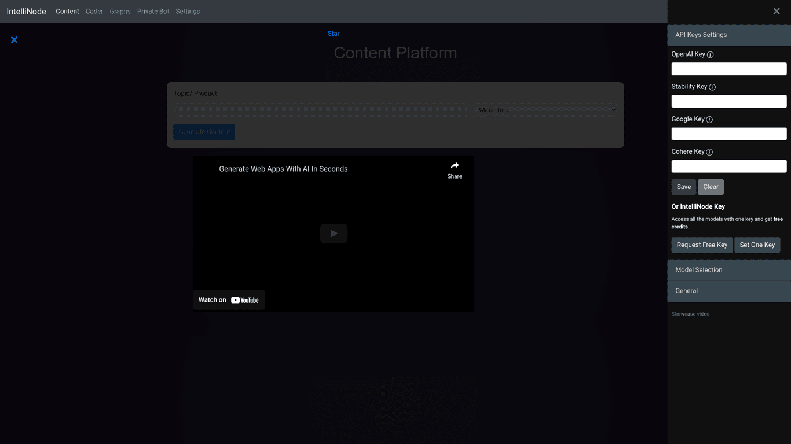791x444 pixels.
Task: Switch to the Graphs tab
Action: (120, 12)
